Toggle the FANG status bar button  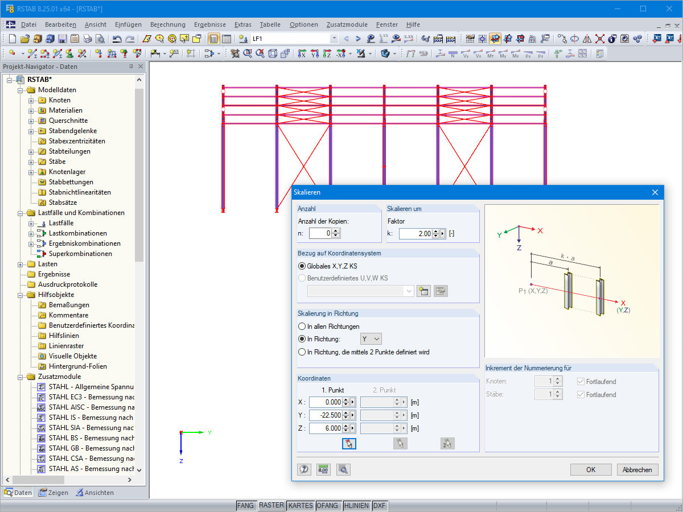pos(246,505)
